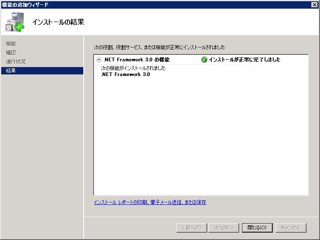The image size is (320, 240).
Task: Click the インストールの結果 heading
Action: pyautogui.click(x=58, y=22)
